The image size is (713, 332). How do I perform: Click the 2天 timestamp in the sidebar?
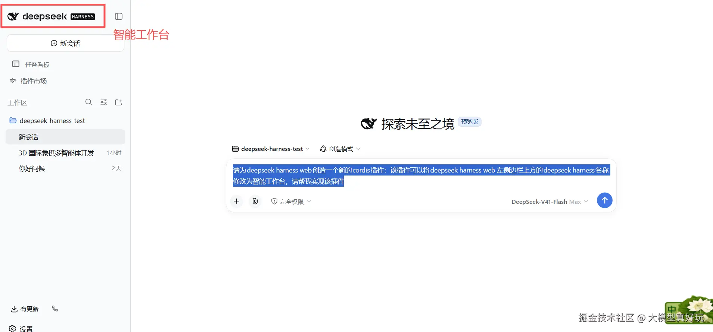coord(117,168)
